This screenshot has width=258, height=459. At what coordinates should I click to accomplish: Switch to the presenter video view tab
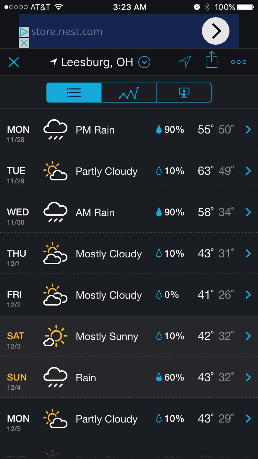[184, 93]
